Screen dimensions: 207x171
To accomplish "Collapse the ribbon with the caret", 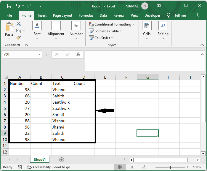I will click(x=202, y=45).
